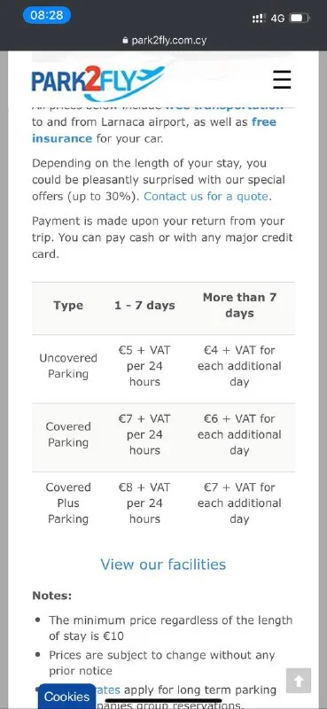Viewport: 327px width, 709px height.
Task: Tap the 4G network indicator
Action: tap(277, 19)
